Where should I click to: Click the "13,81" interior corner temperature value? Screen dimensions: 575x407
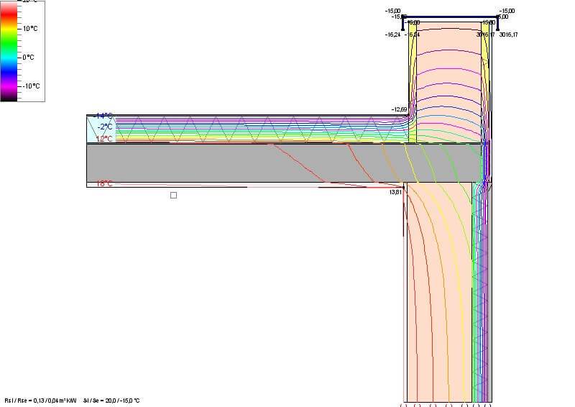pyautogui.click(x=395, y=192)
